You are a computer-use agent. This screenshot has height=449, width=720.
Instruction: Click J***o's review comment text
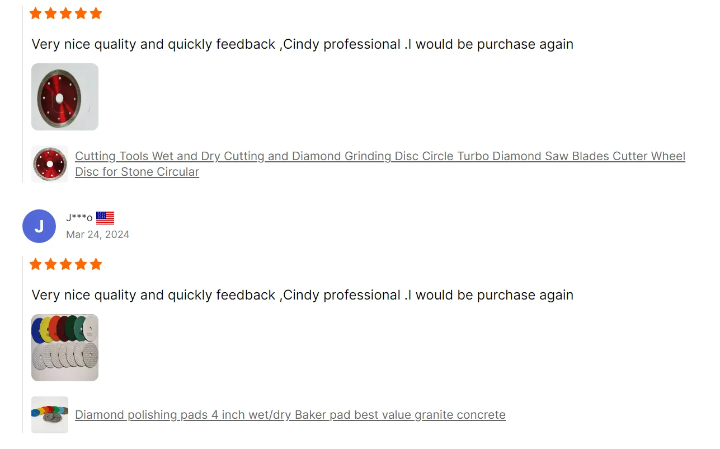[x=303, y=295]
